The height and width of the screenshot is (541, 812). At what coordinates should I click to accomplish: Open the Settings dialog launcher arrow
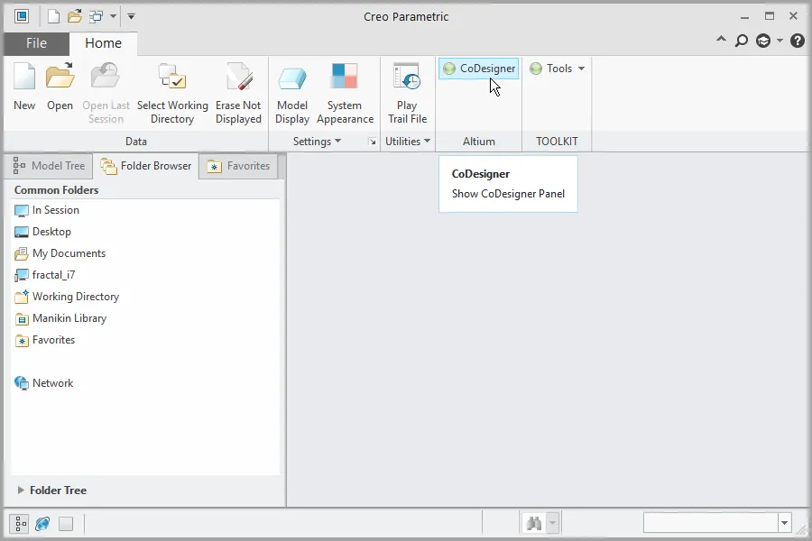(372, 142)
